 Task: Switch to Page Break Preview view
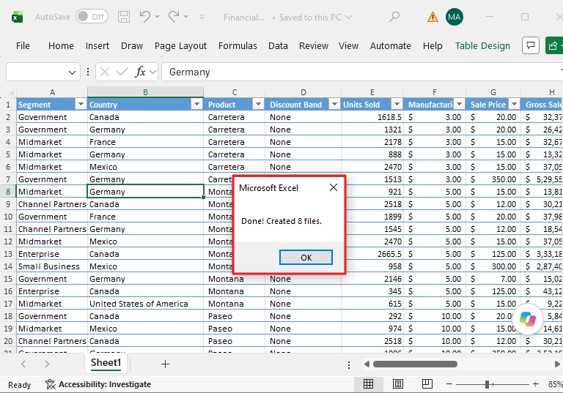427,384
